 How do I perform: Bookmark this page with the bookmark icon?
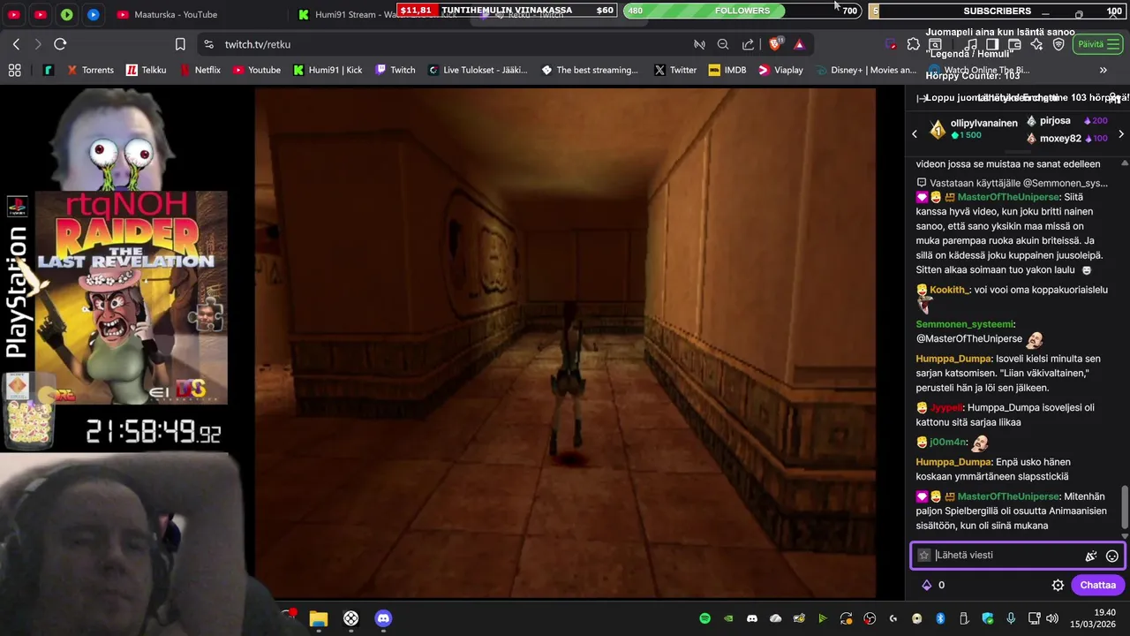point(180,44)
